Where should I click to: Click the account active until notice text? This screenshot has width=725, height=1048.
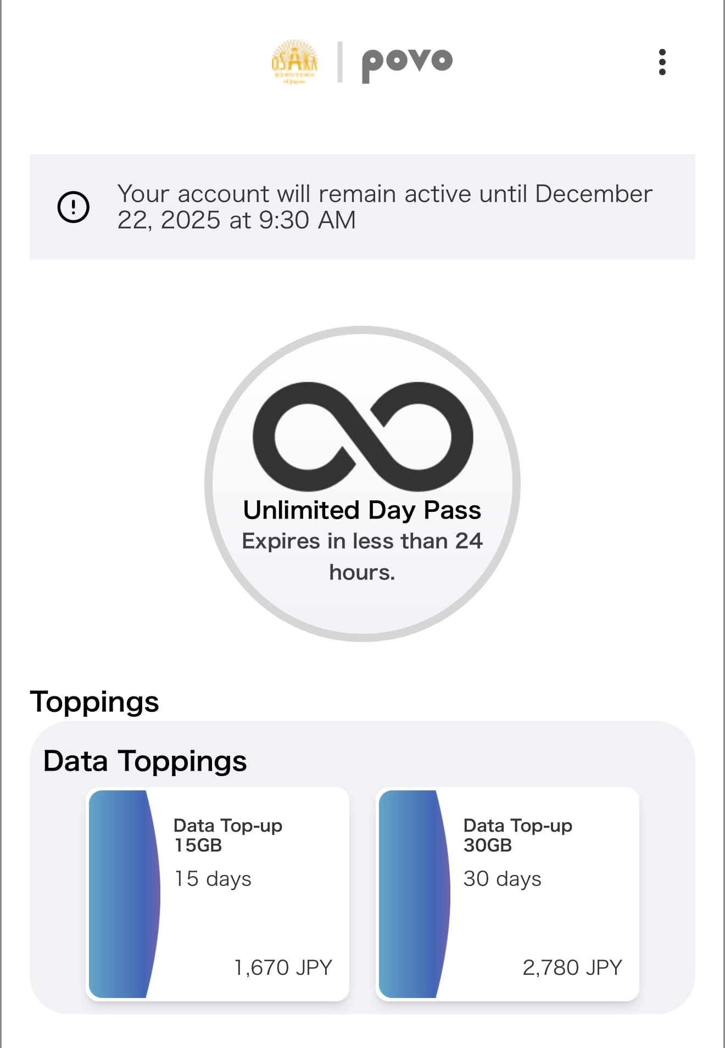(384, 207)
